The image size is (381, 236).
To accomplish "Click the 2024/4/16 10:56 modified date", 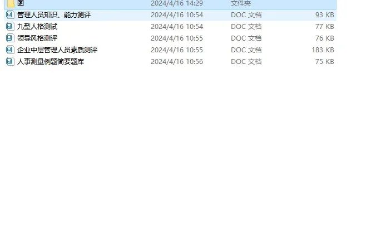I will point(177,61).
